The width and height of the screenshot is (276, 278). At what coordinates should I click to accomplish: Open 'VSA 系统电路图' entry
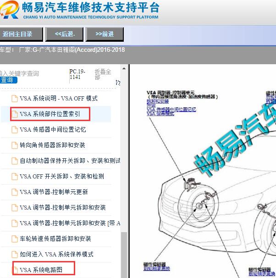click(41, 270)
